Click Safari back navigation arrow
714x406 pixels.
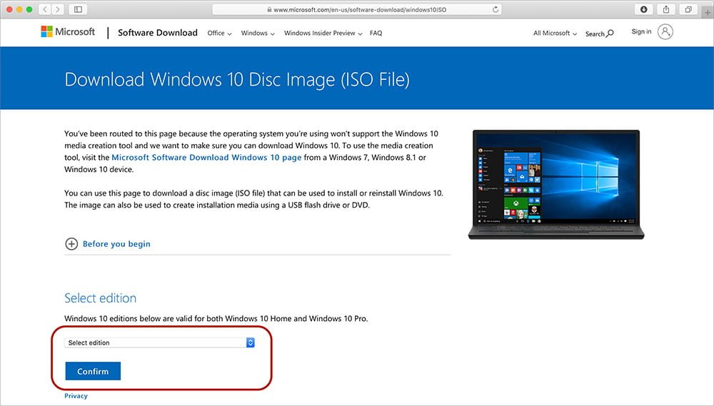tap(45, 9)
